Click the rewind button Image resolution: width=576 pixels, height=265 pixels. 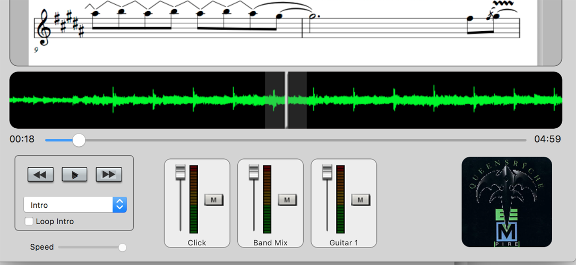pos(40,174)
